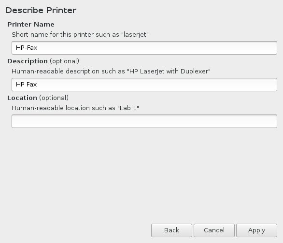Image resolution: width=283 pixels, height=243 pixels.
Task: Place cursor on the "HP-Fax" text
Action: point(27,48)
